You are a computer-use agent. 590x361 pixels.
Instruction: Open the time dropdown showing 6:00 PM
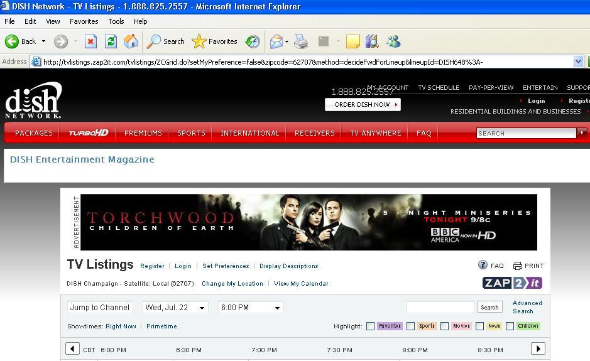click(x=251, y=307)
